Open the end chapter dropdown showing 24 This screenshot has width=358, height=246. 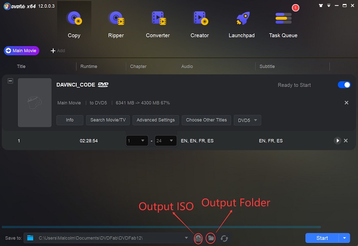pyautogui.click(x=166, y=141)
